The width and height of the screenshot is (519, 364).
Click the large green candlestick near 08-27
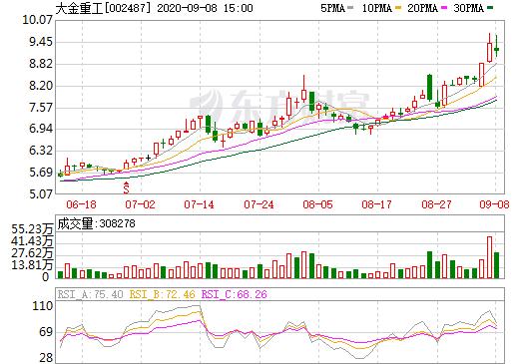click(x=429, y=88)
